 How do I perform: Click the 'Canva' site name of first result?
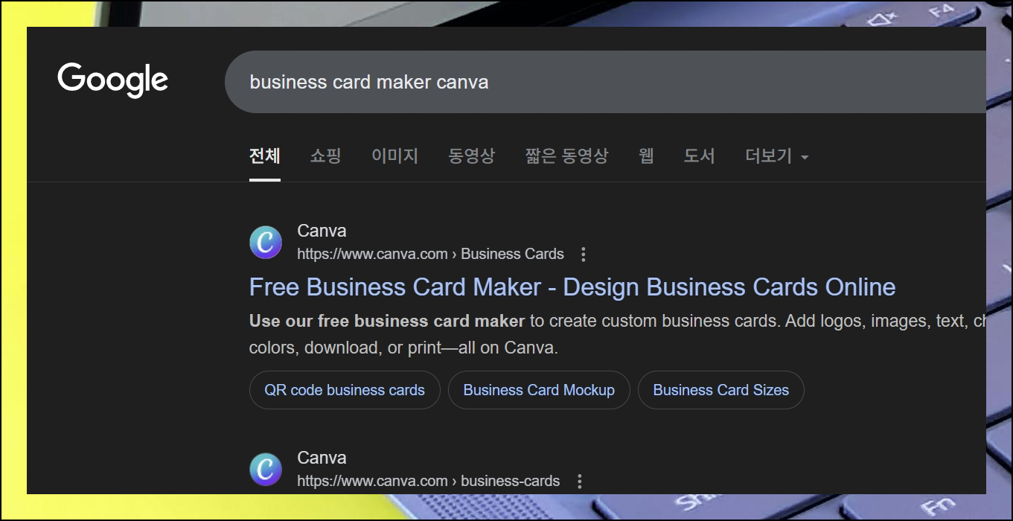(x=322, y=231)
